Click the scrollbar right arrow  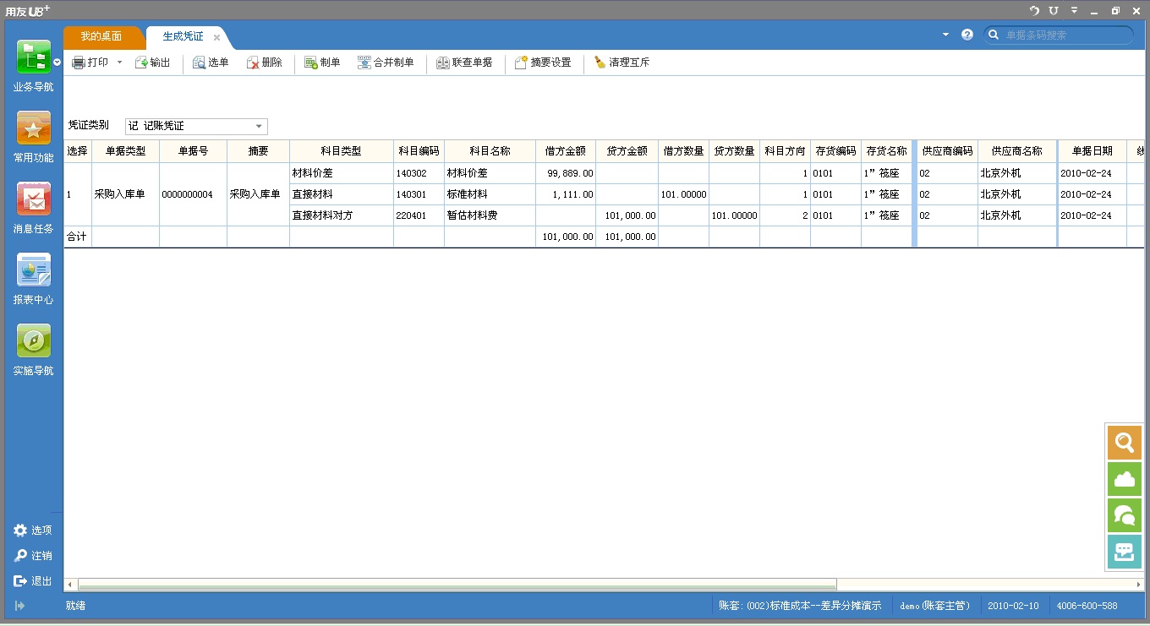(x=1139, y=585)
